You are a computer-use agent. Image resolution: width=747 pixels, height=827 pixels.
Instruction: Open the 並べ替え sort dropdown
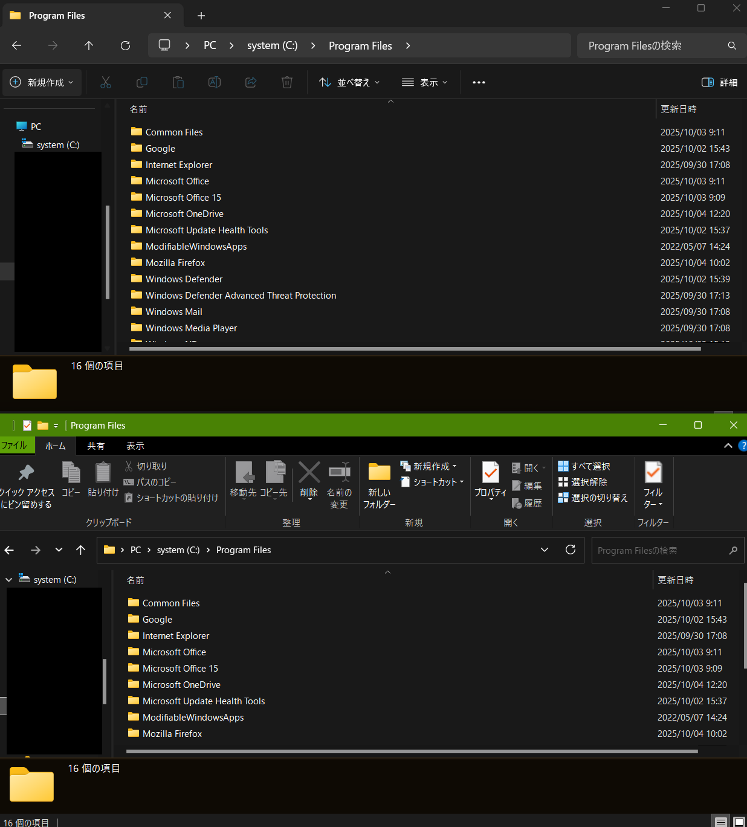[x=350, y=82]
